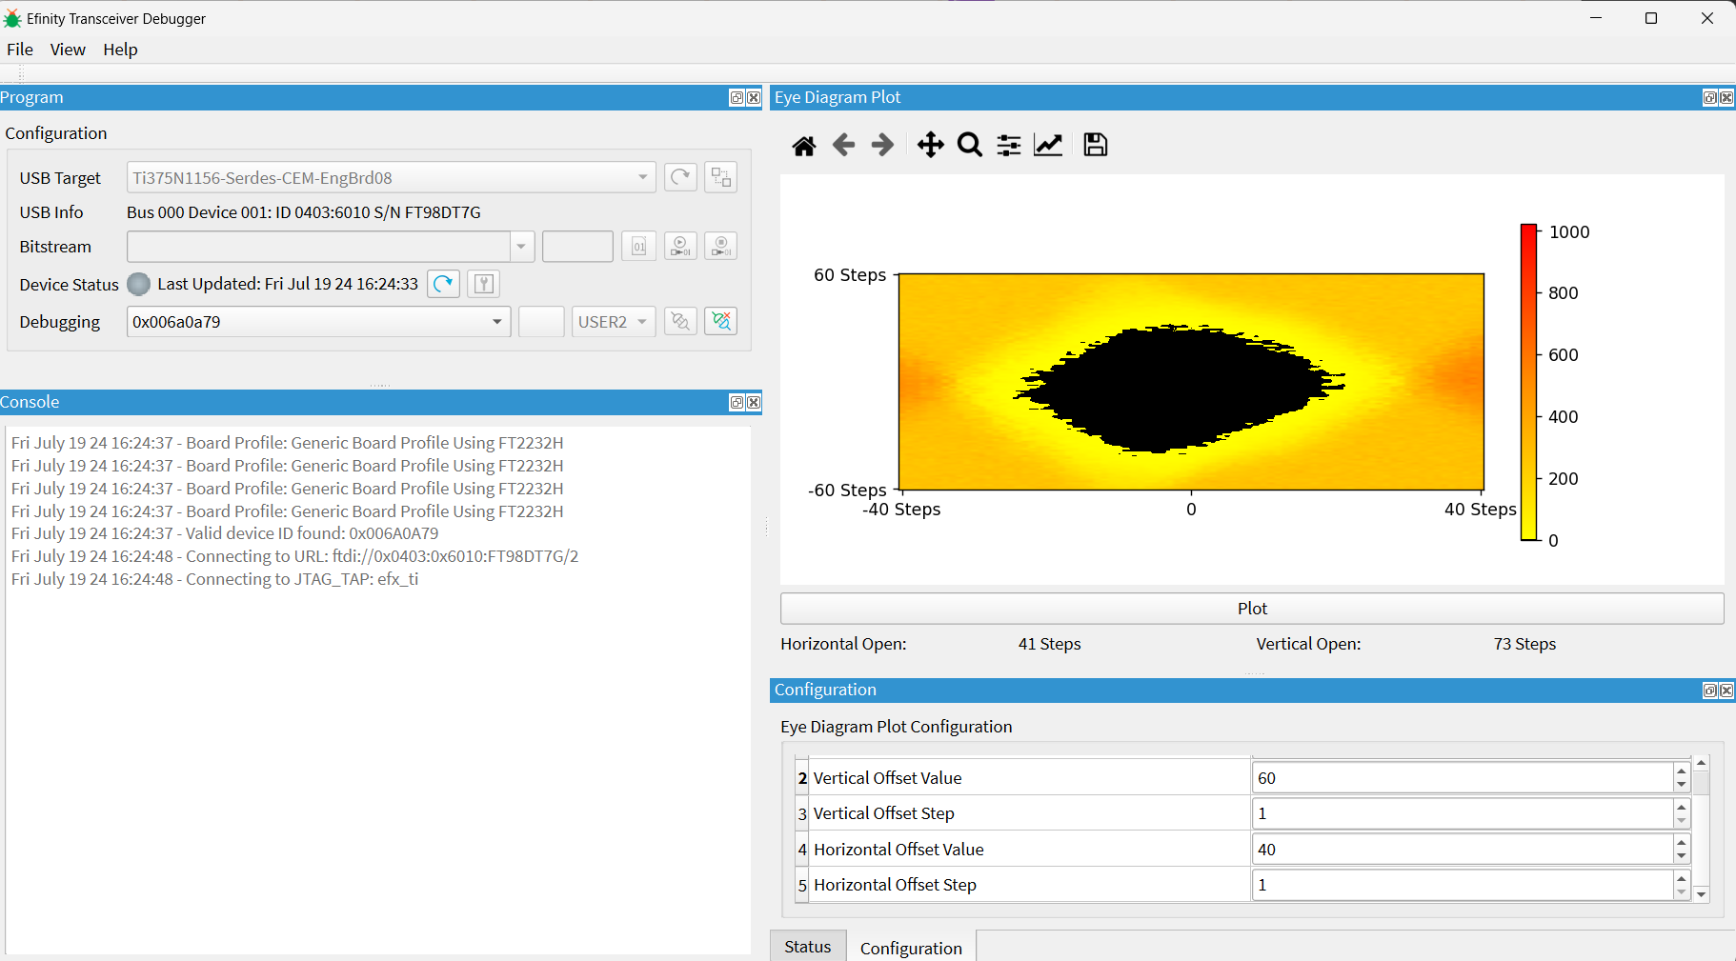Viewport: 1736px width, 961px height.
Task: Decrement the Vertical Offset Step
Action: pyautogui.click(x=1682, y=821)
